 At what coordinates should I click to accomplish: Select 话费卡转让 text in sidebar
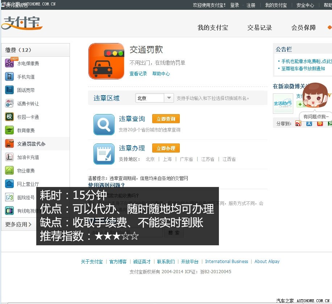[28, 104]
